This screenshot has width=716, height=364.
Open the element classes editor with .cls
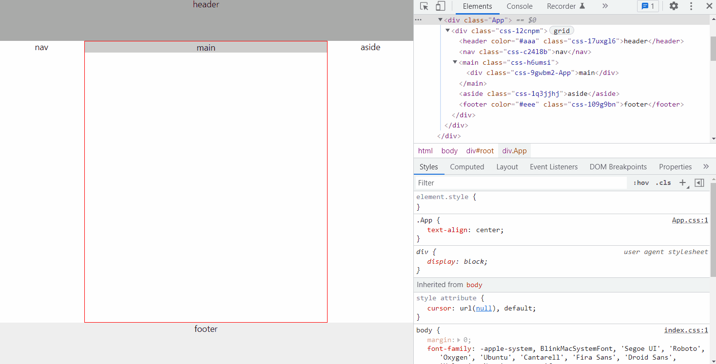pyautogui.click(x=663, y=182)
